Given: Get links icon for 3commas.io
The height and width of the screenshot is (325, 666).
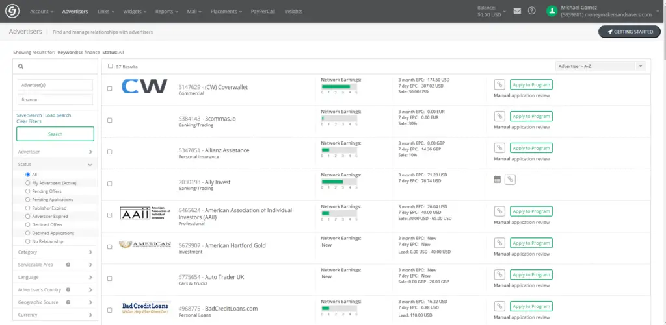Looking at the screenshot, I should pyautogui.click(x=499, y=116).
